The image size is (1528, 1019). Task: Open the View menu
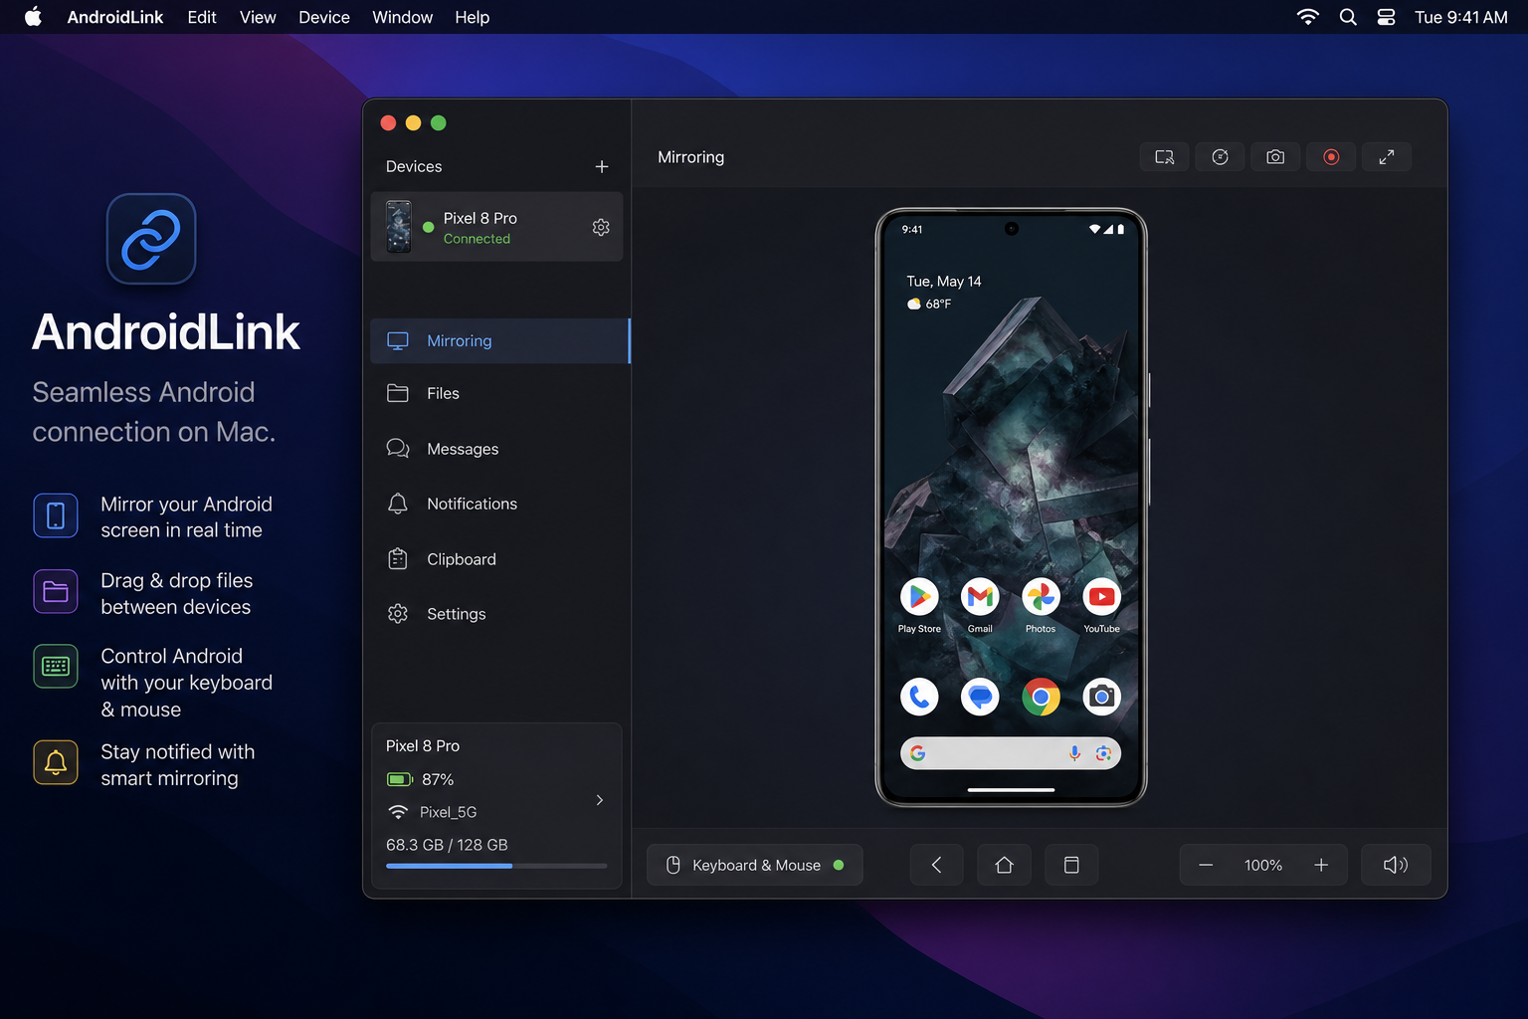point(258,17)
